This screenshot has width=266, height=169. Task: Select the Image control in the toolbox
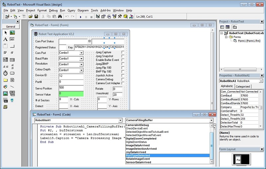(x=5, y=93)
